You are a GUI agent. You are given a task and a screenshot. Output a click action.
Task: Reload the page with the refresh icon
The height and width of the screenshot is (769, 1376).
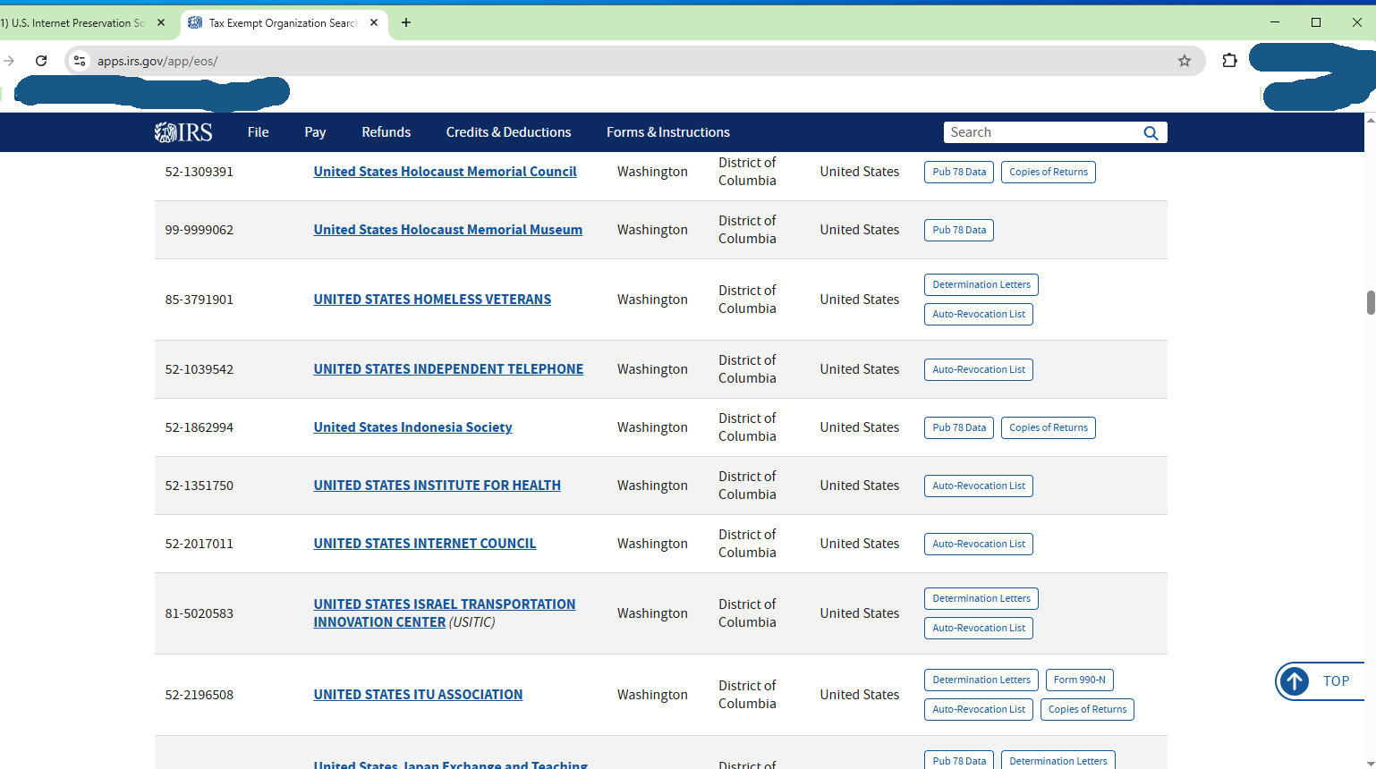point(41,61)
